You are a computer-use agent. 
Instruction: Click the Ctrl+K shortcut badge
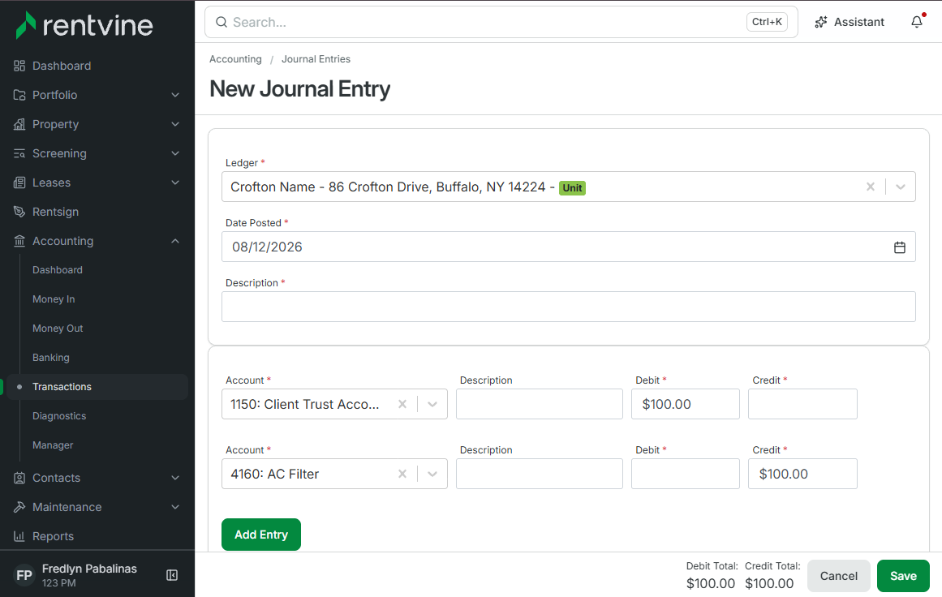pyautogui.click(x=768, y=22)
